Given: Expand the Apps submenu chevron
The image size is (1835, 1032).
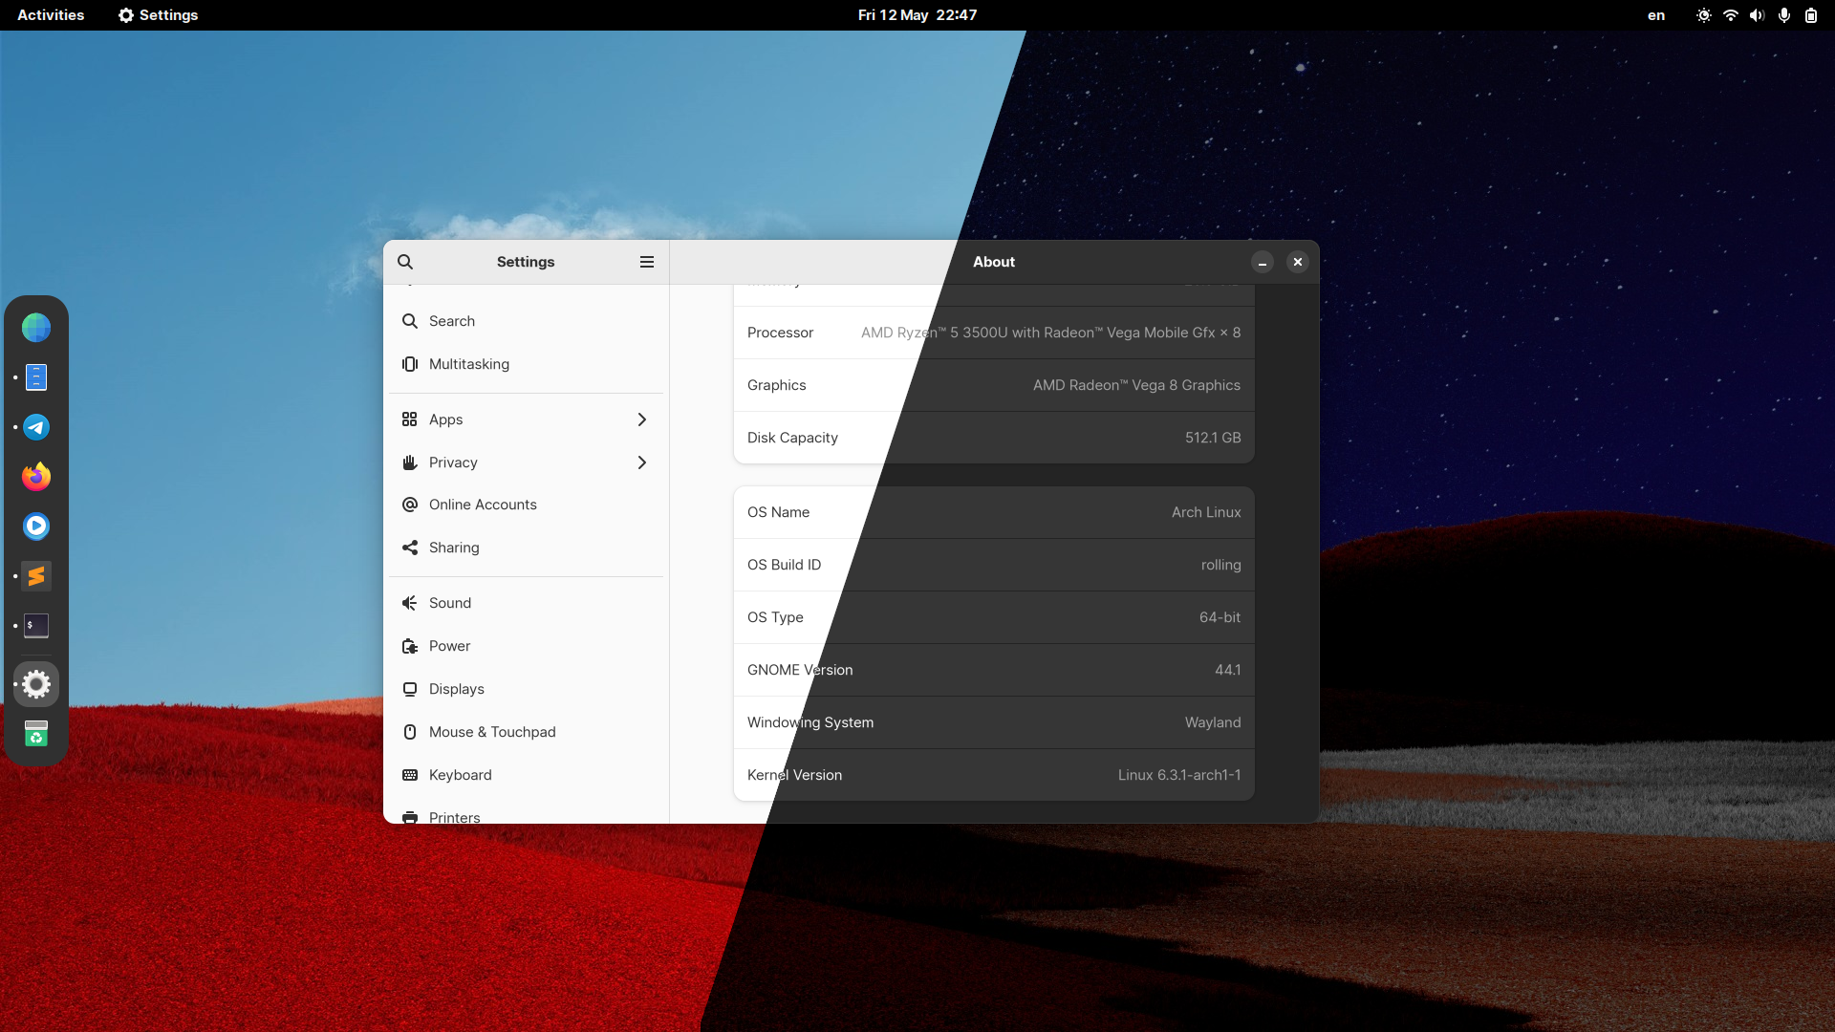Looking at the screenshot, I should tap(641, 419).
